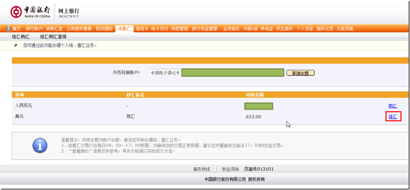
Task: Click the 安全须知 footer link
Action: click(230, 169)
